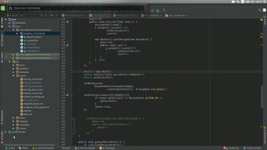
Task: Click the blue help question mark icon
Action: click(164, 10)
